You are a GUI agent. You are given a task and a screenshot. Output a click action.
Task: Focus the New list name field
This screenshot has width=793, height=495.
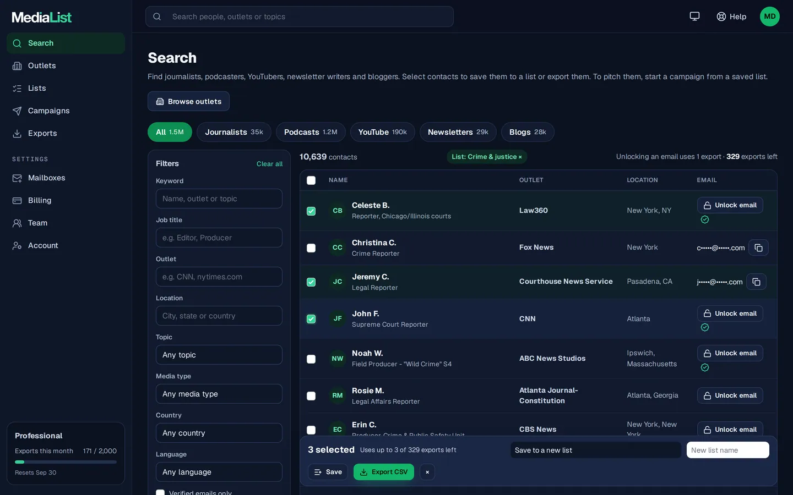pyautogui.click(x=727, y=450)
